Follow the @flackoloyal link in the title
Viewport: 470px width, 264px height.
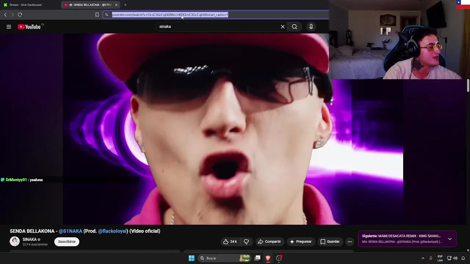112,231
